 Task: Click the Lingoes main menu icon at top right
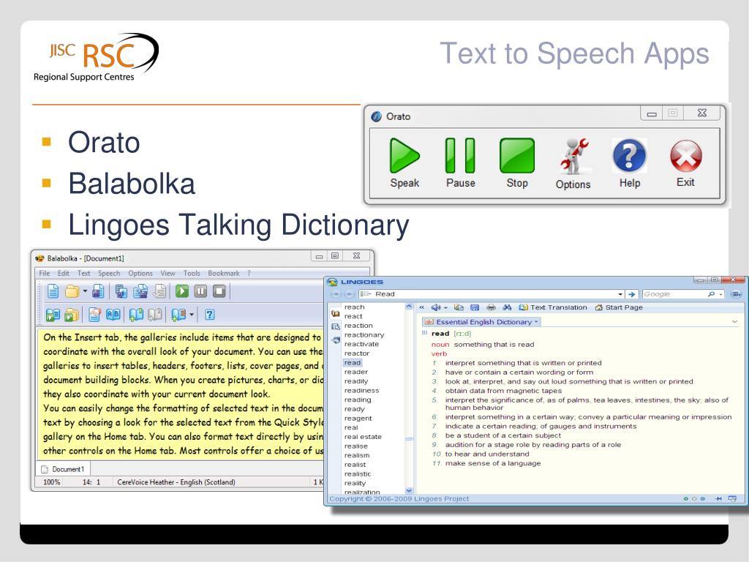pos(736,294)
